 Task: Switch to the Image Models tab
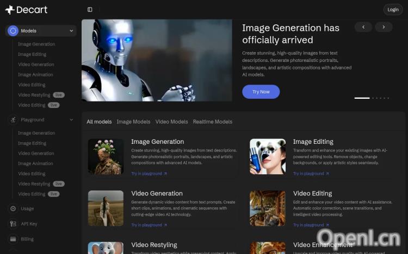pos(133,122)
